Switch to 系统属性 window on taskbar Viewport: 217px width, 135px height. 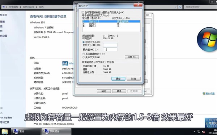click(56, 131)
